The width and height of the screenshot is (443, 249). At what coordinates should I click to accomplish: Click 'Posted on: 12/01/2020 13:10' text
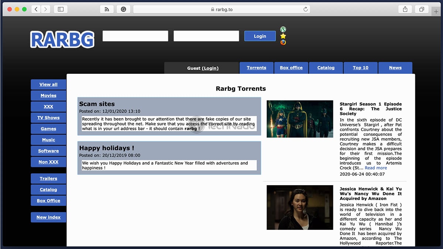(110, 111)
